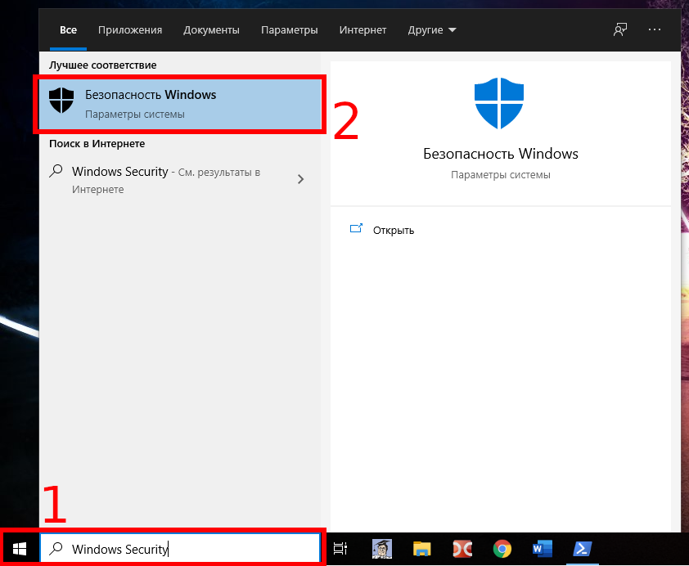Switch to the Документы tab
689x566 pixels.
coord(211,30)
